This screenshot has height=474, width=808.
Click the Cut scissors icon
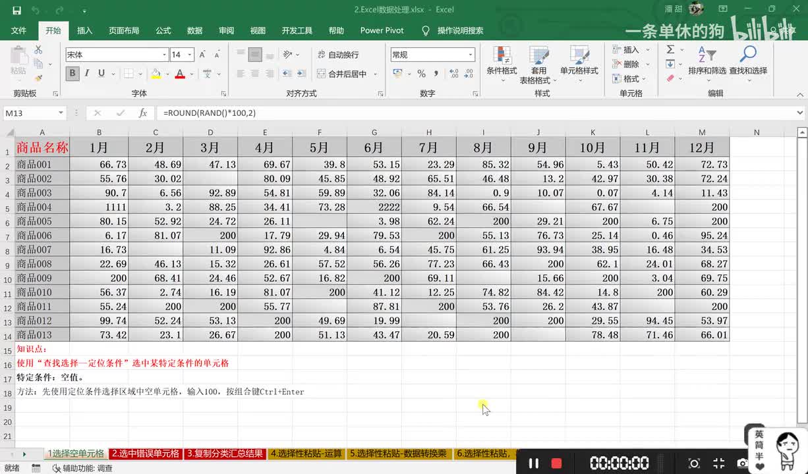pos(38,50)
